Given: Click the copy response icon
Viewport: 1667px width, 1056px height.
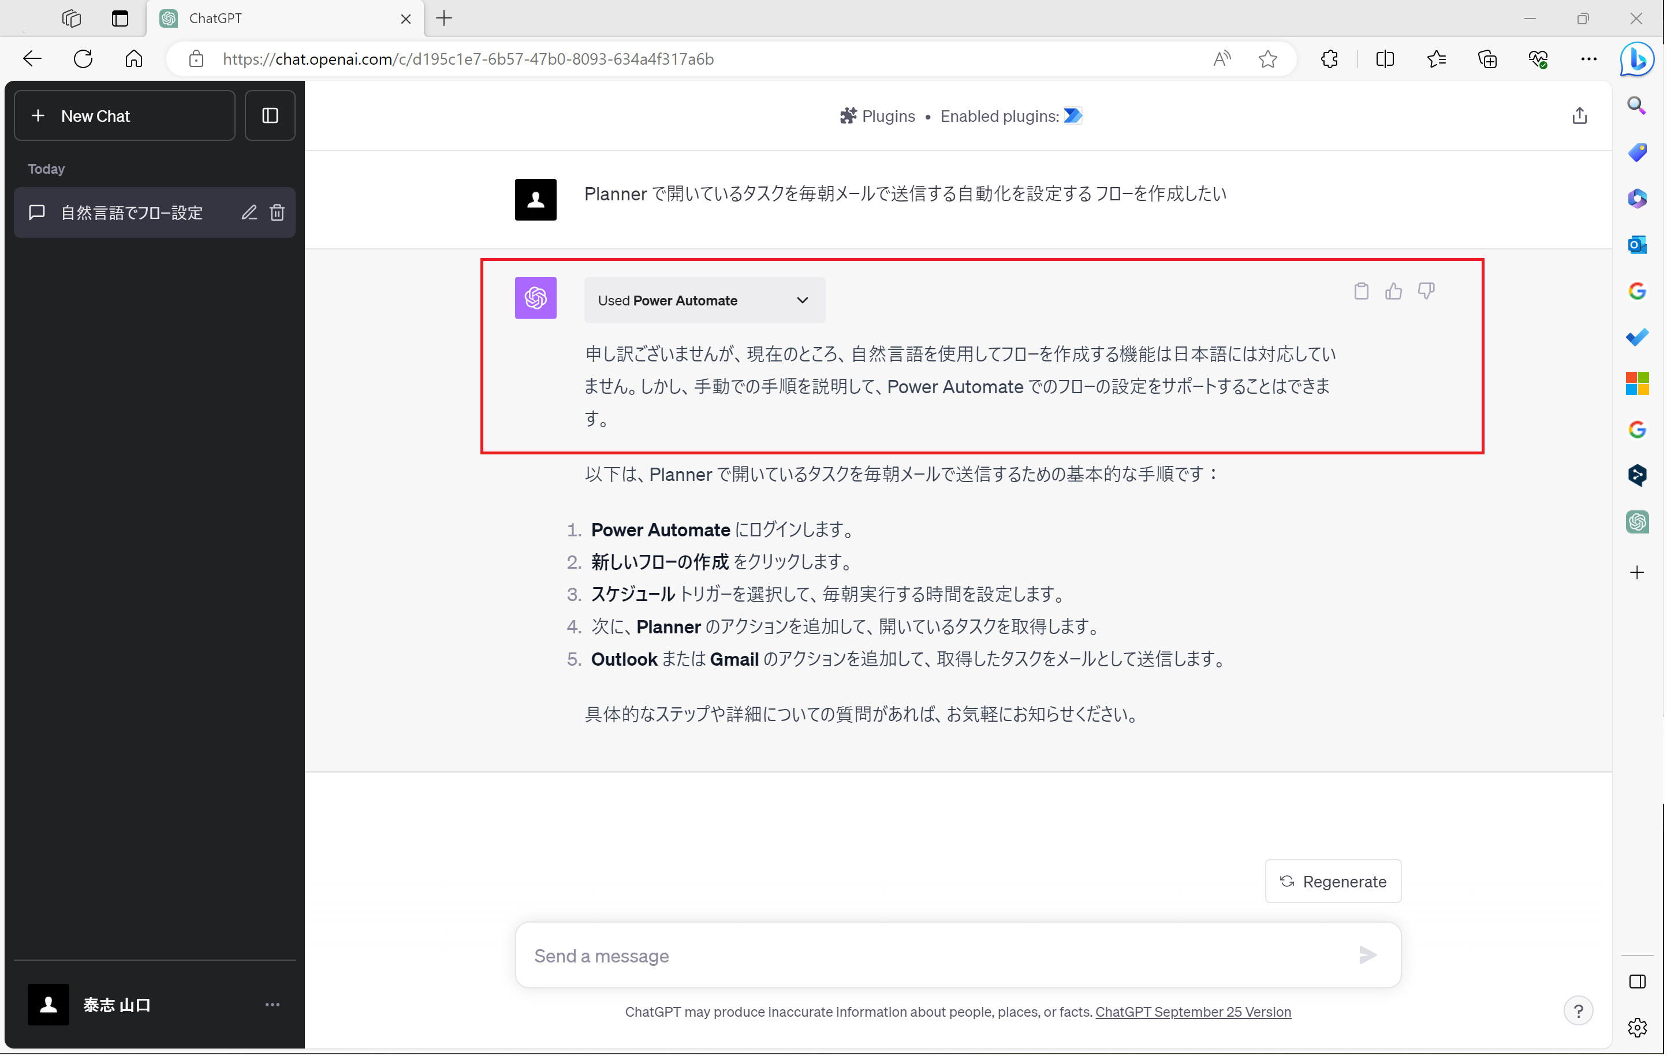Looking at the screenshot, I should 1361,292.
